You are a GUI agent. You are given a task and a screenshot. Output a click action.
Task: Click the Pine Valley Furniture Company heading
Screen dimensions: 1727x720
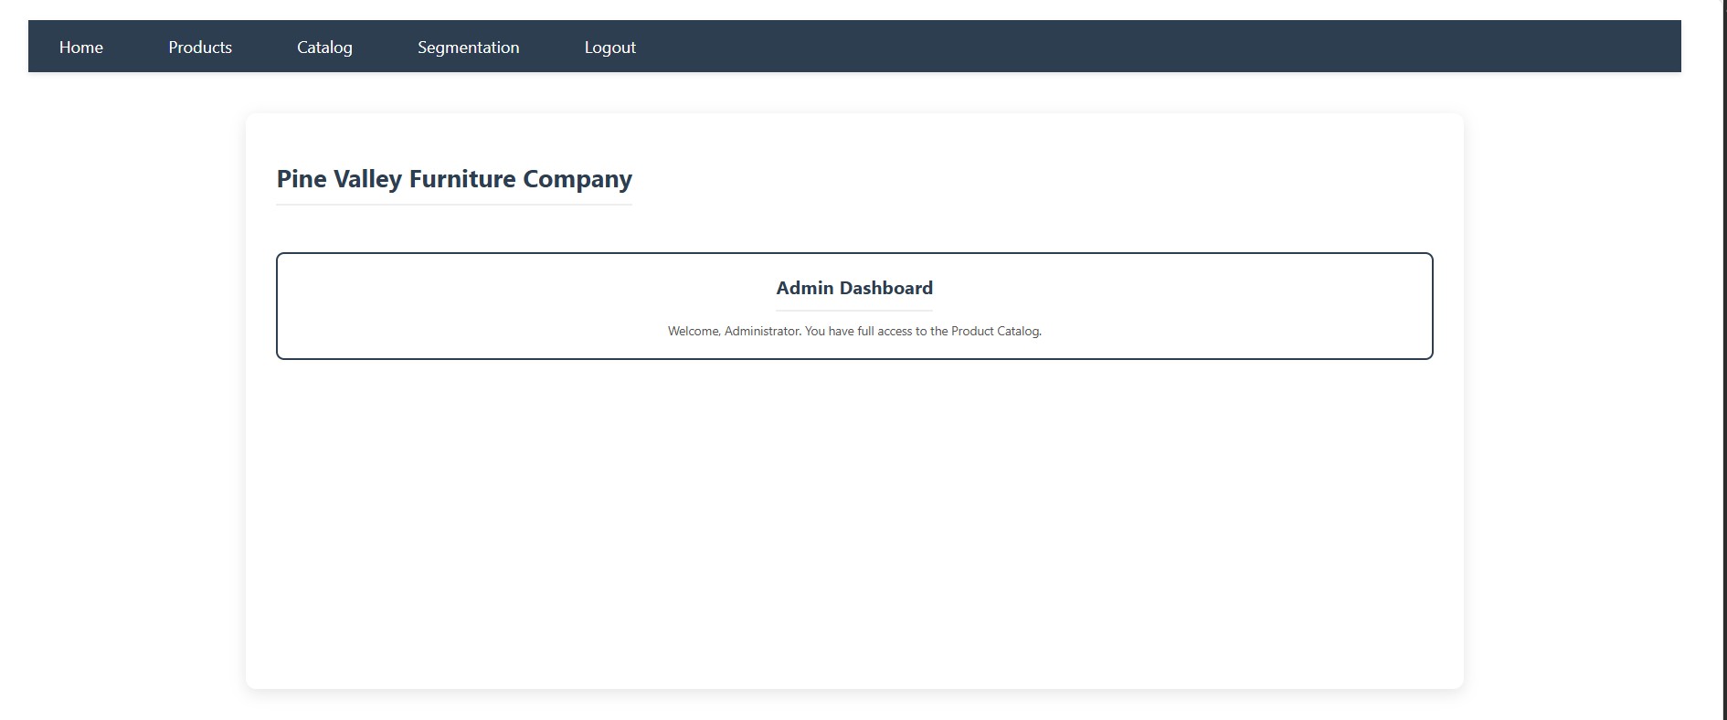[x=454, y=179]
